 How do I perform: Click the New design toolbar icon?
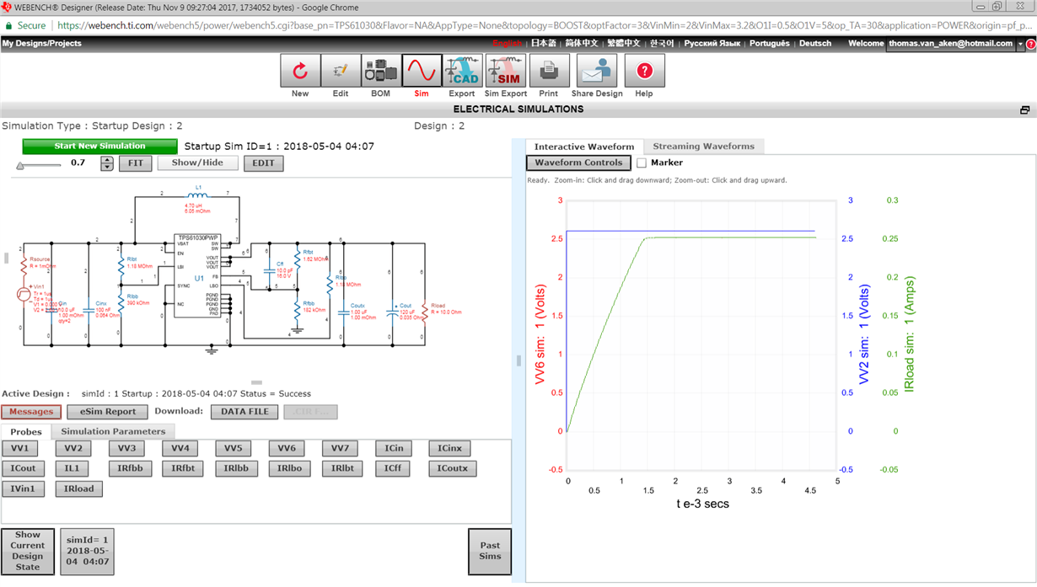[x=300, y=71]
